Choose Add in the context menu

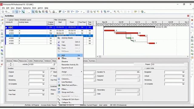pos(70,55)
